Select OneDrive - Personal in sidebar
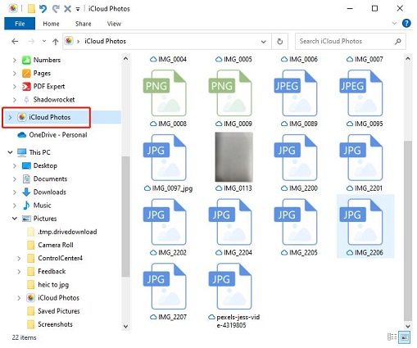The height and width of the screenshot is (348, 417). click(58, 135)
